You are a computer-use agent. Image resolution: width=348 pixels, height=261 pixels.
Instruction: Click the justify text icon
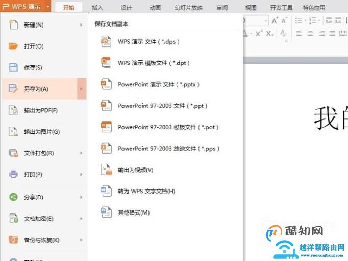pos(332,34)
